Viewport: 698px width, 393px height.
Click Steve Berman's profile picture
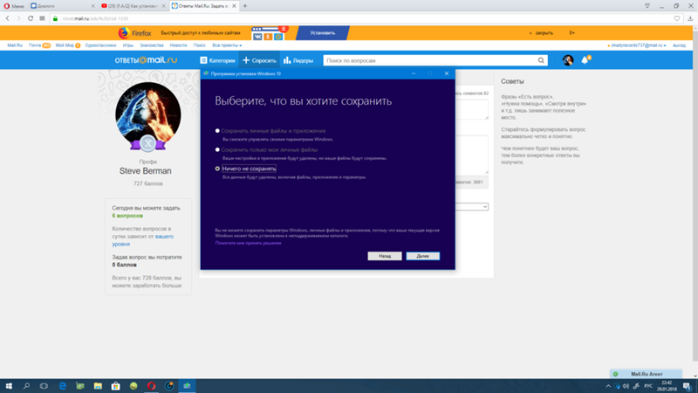click(147, 115)
